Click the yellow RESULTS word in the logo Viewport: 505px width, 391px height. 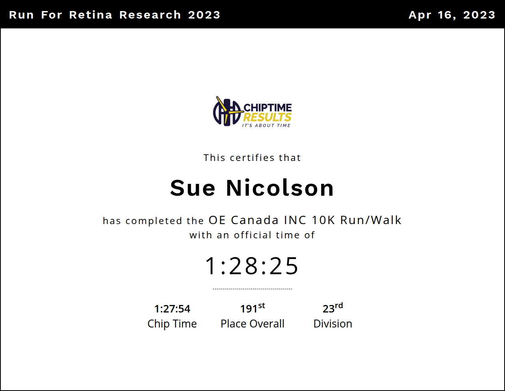pos(267,118)
